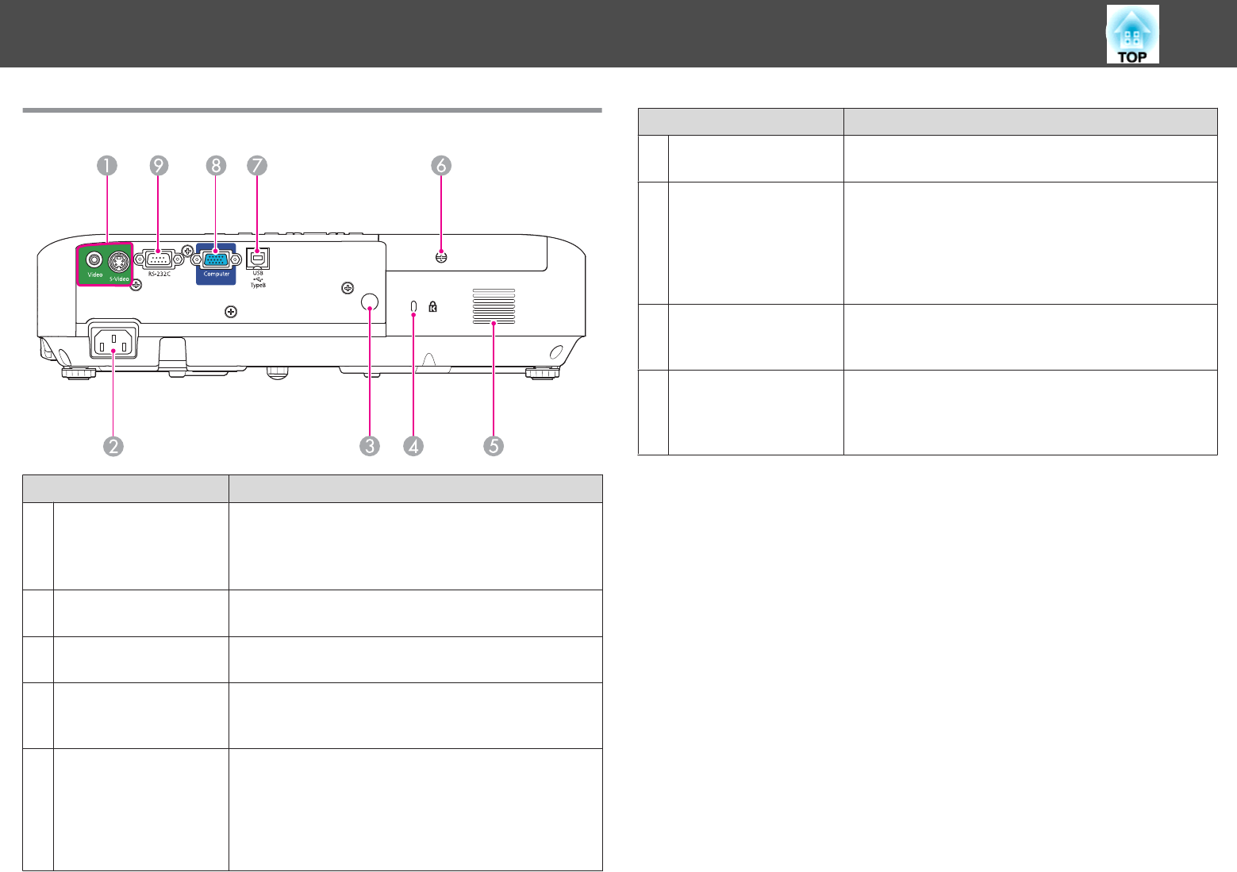The image size is (1237, 872).
Task: Click the "Computer" label text
Action: click(217, 275)
